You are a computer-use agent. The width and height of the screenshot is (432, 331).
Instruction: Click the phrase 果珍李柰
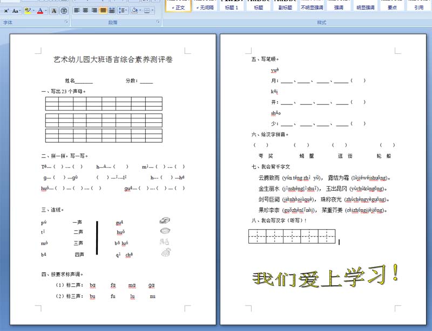pyautogui.click(x=269, y=210)
